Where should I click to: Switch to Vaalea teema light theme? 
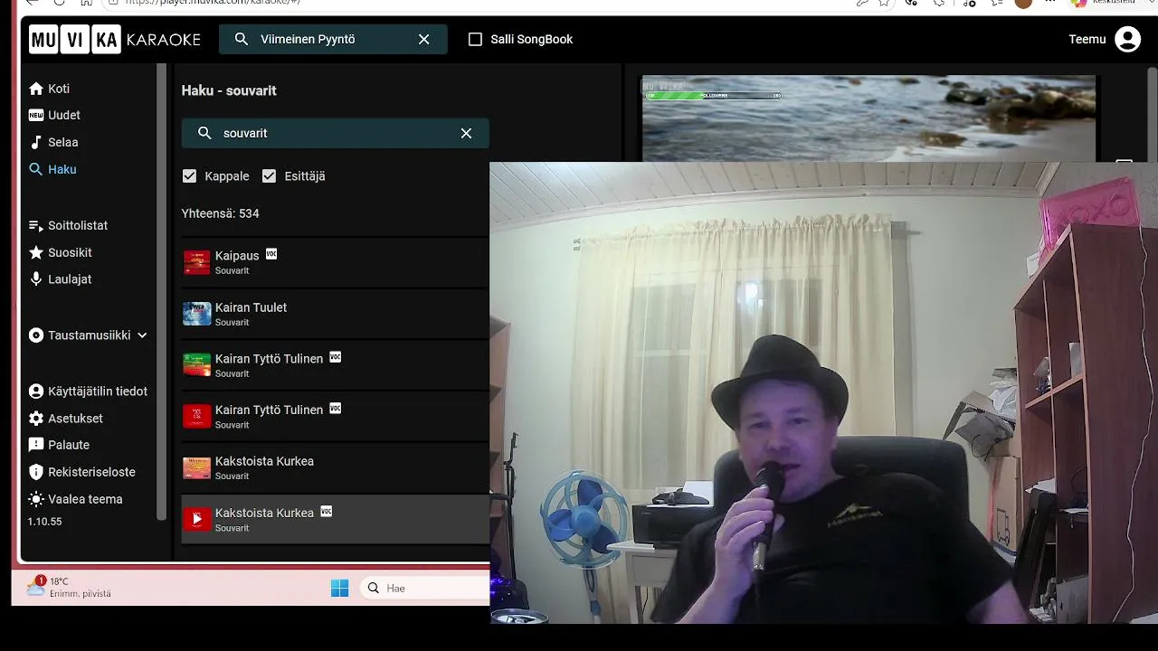(x=75, y=499)
